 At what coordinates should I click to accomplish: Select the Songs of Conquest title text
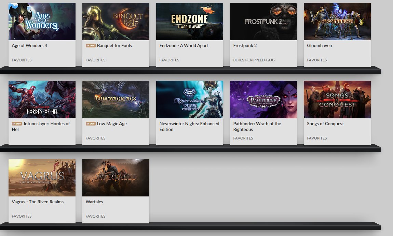point(325,123)
